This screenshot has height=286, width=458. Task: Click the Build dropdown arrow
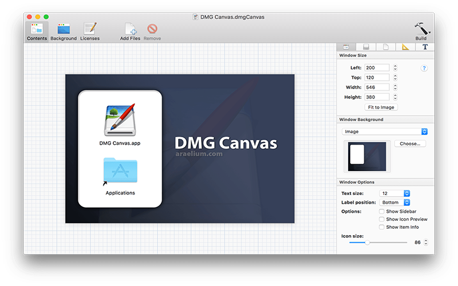click(430, 33)
